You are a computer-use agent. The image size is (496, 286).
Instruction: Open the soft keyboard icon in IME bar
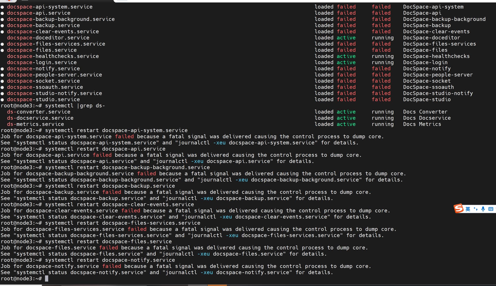491,209
